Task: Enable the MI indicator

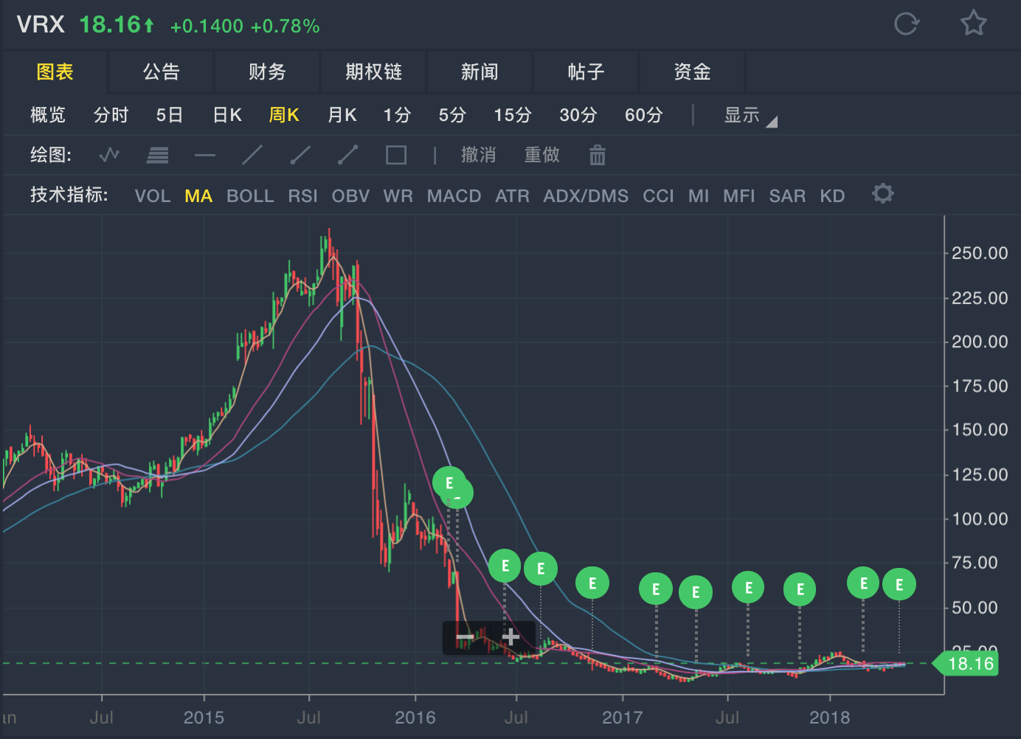Action: (699, 196)
